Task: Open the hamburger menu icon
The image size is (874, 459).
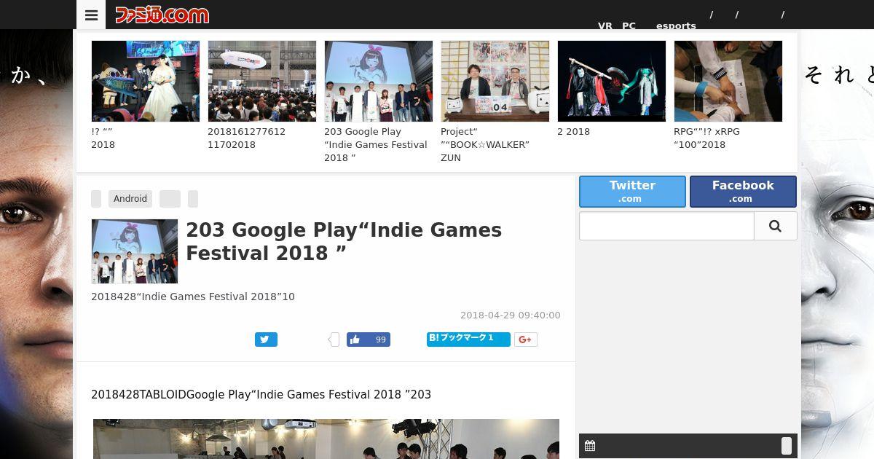Action: coord(91,15)
